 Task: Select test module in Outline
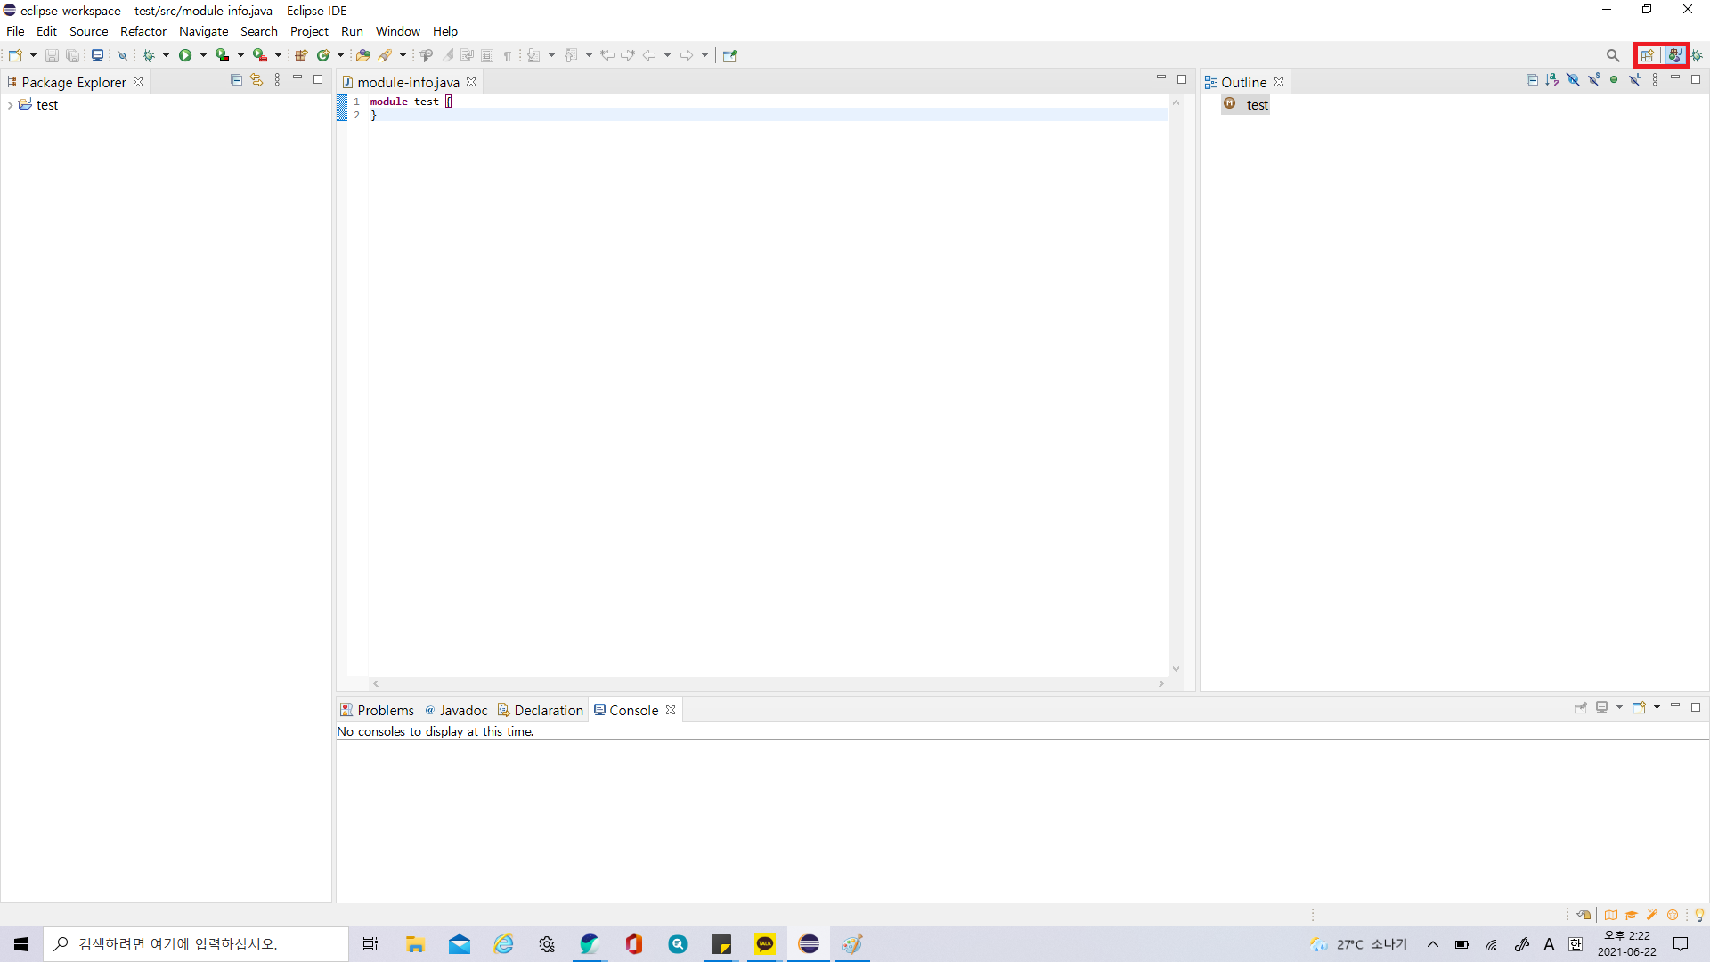coord(1257,105)
